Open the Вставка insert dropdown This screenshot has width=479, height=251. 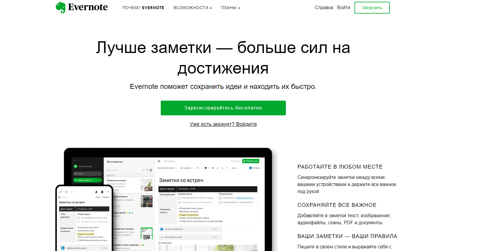click(256, 168)
